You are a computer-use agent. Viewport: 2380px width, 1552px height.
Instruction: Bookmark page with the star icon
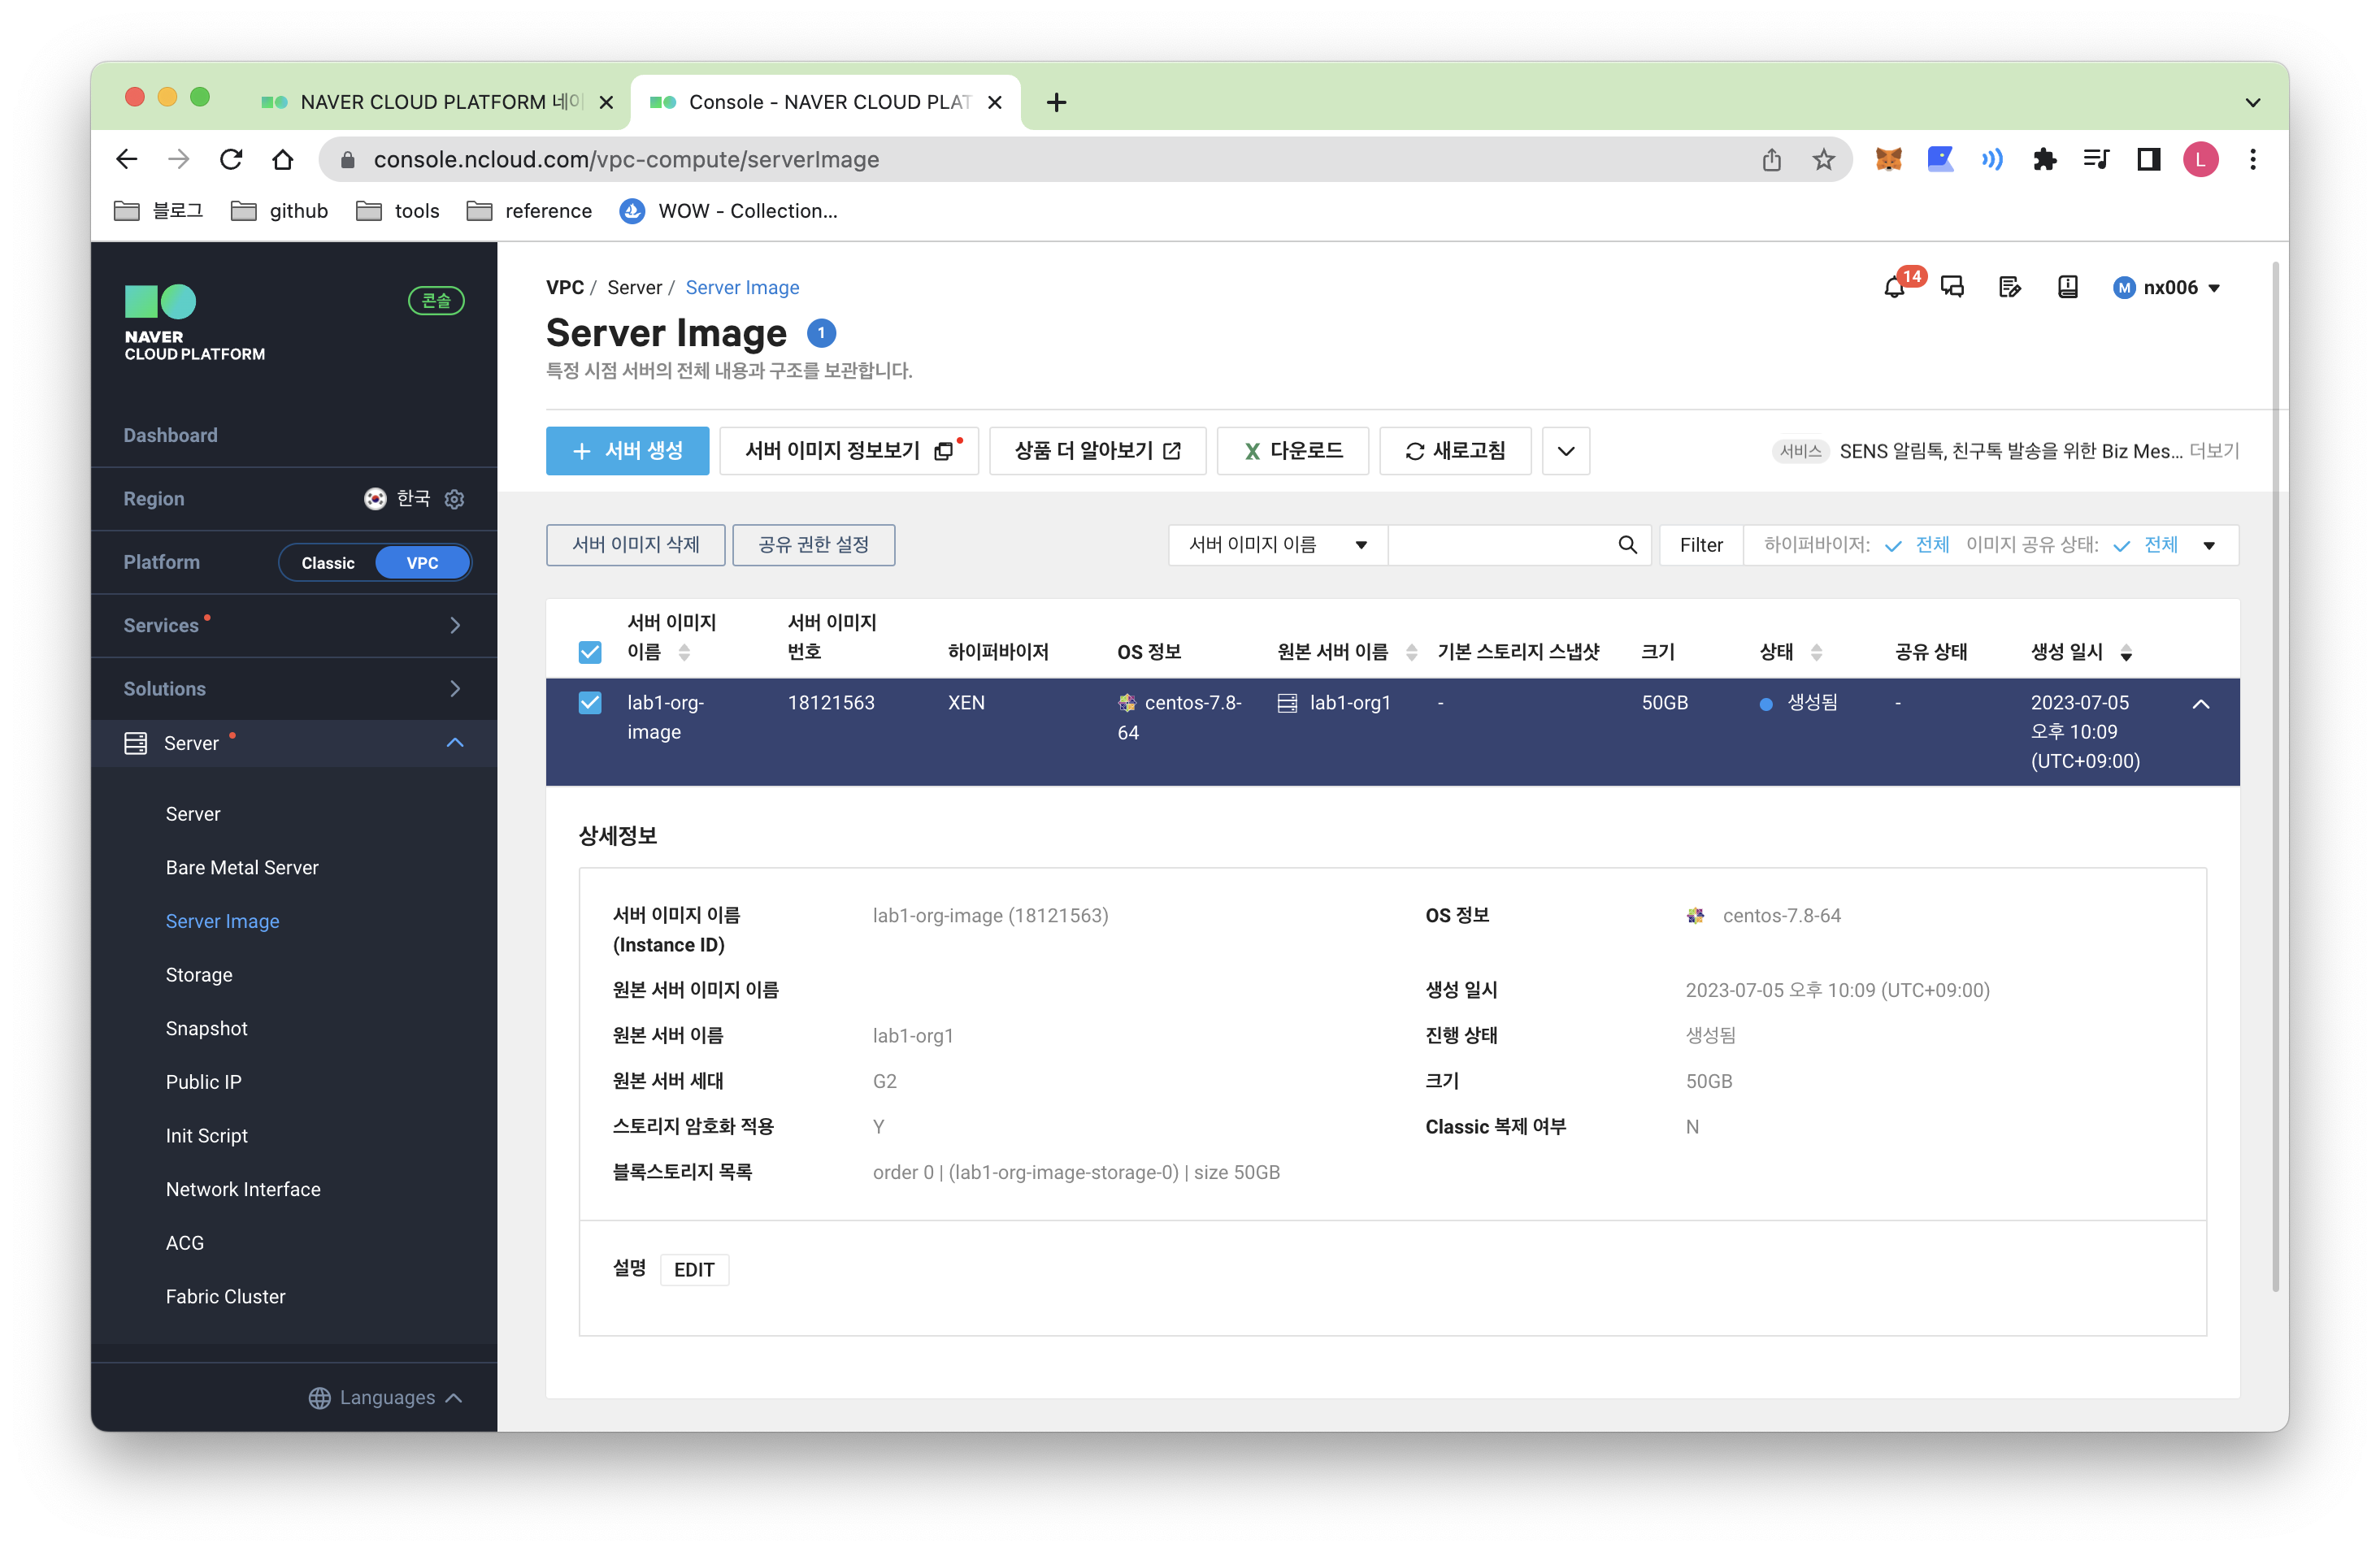tap(1823, 160)
